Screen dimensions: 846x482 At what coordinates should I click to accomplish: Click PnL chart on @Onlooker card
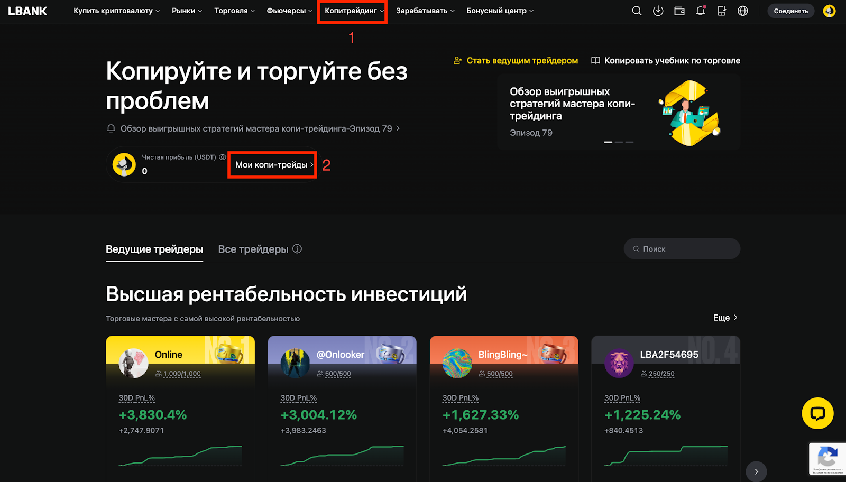coord(342,456)
